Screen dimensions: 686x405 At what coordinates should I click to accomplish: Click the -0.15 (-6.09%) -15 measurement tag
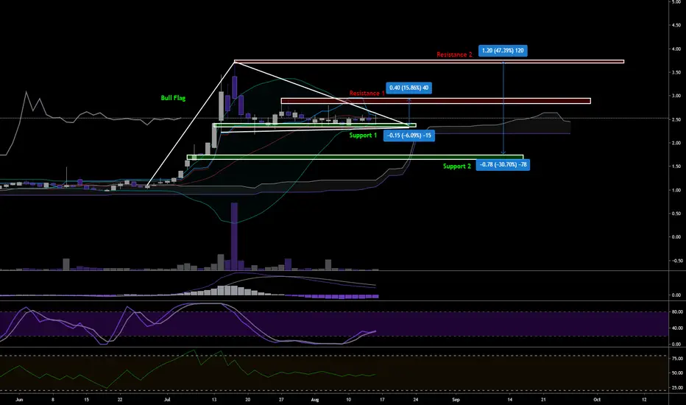tap(409, 135)
